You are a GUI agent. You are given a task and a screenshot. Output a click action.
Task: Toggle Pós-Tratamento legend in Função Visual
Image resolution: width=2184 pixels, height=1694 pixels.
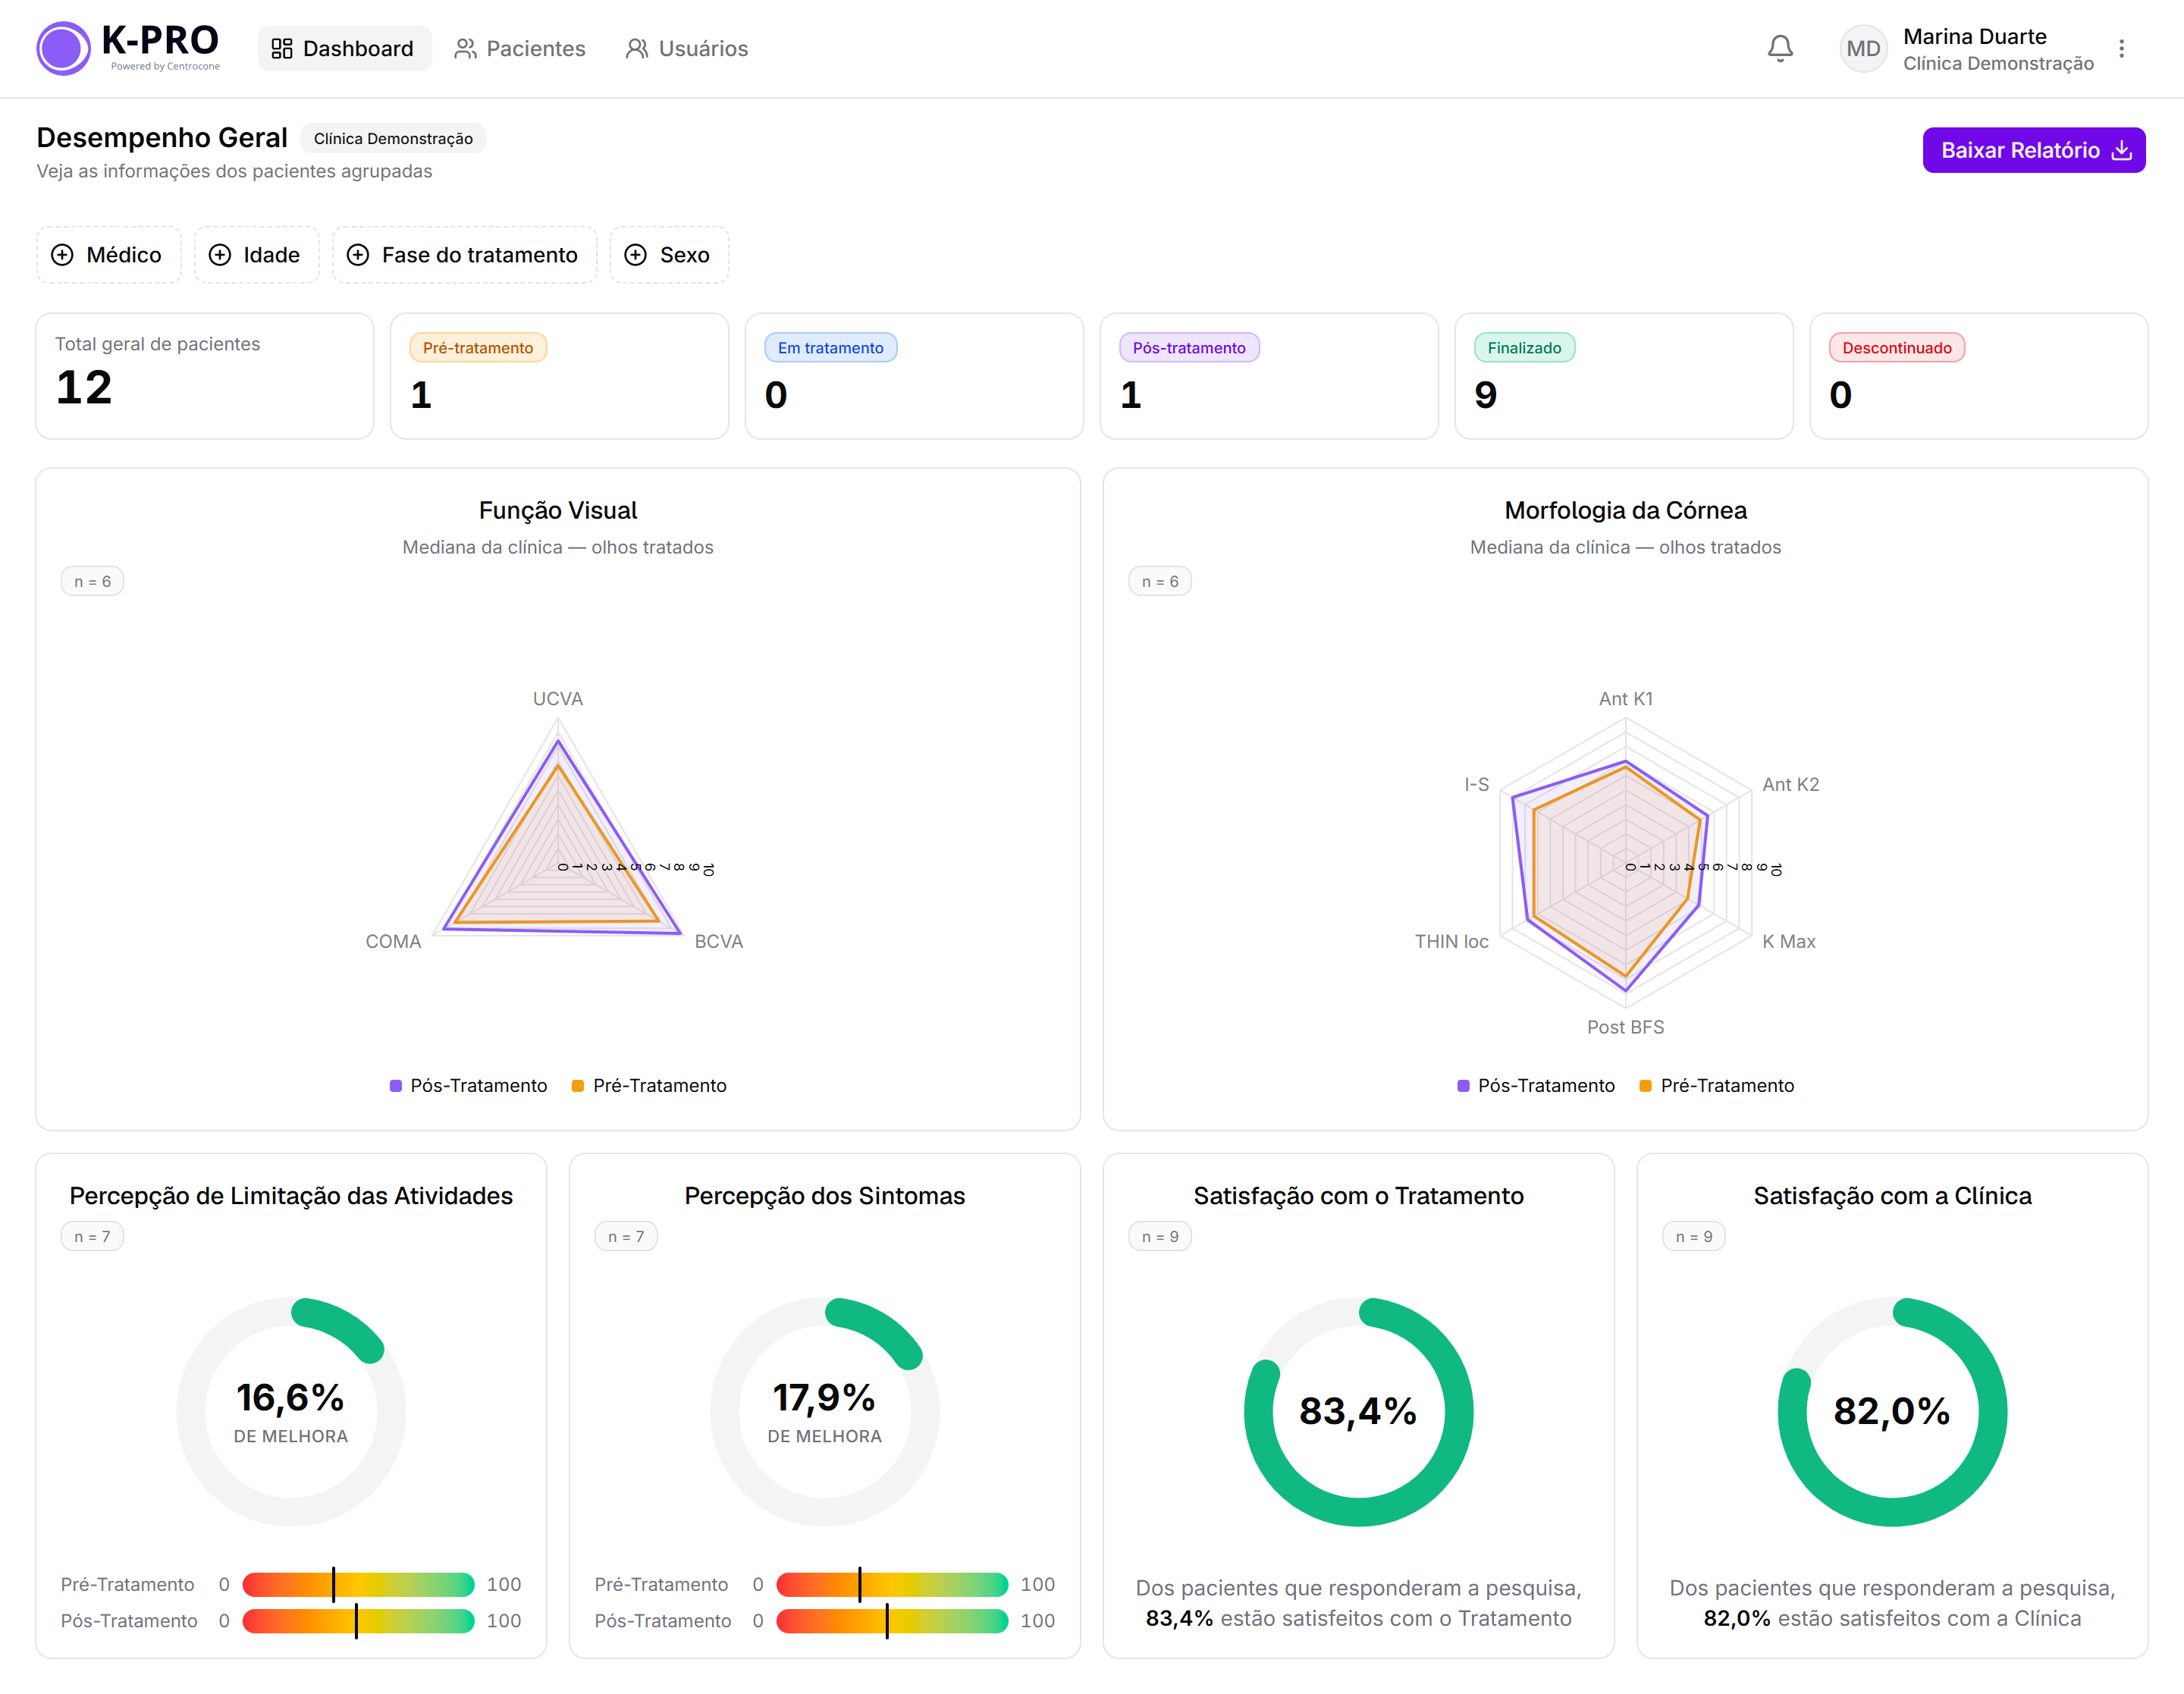[468, 1085]
